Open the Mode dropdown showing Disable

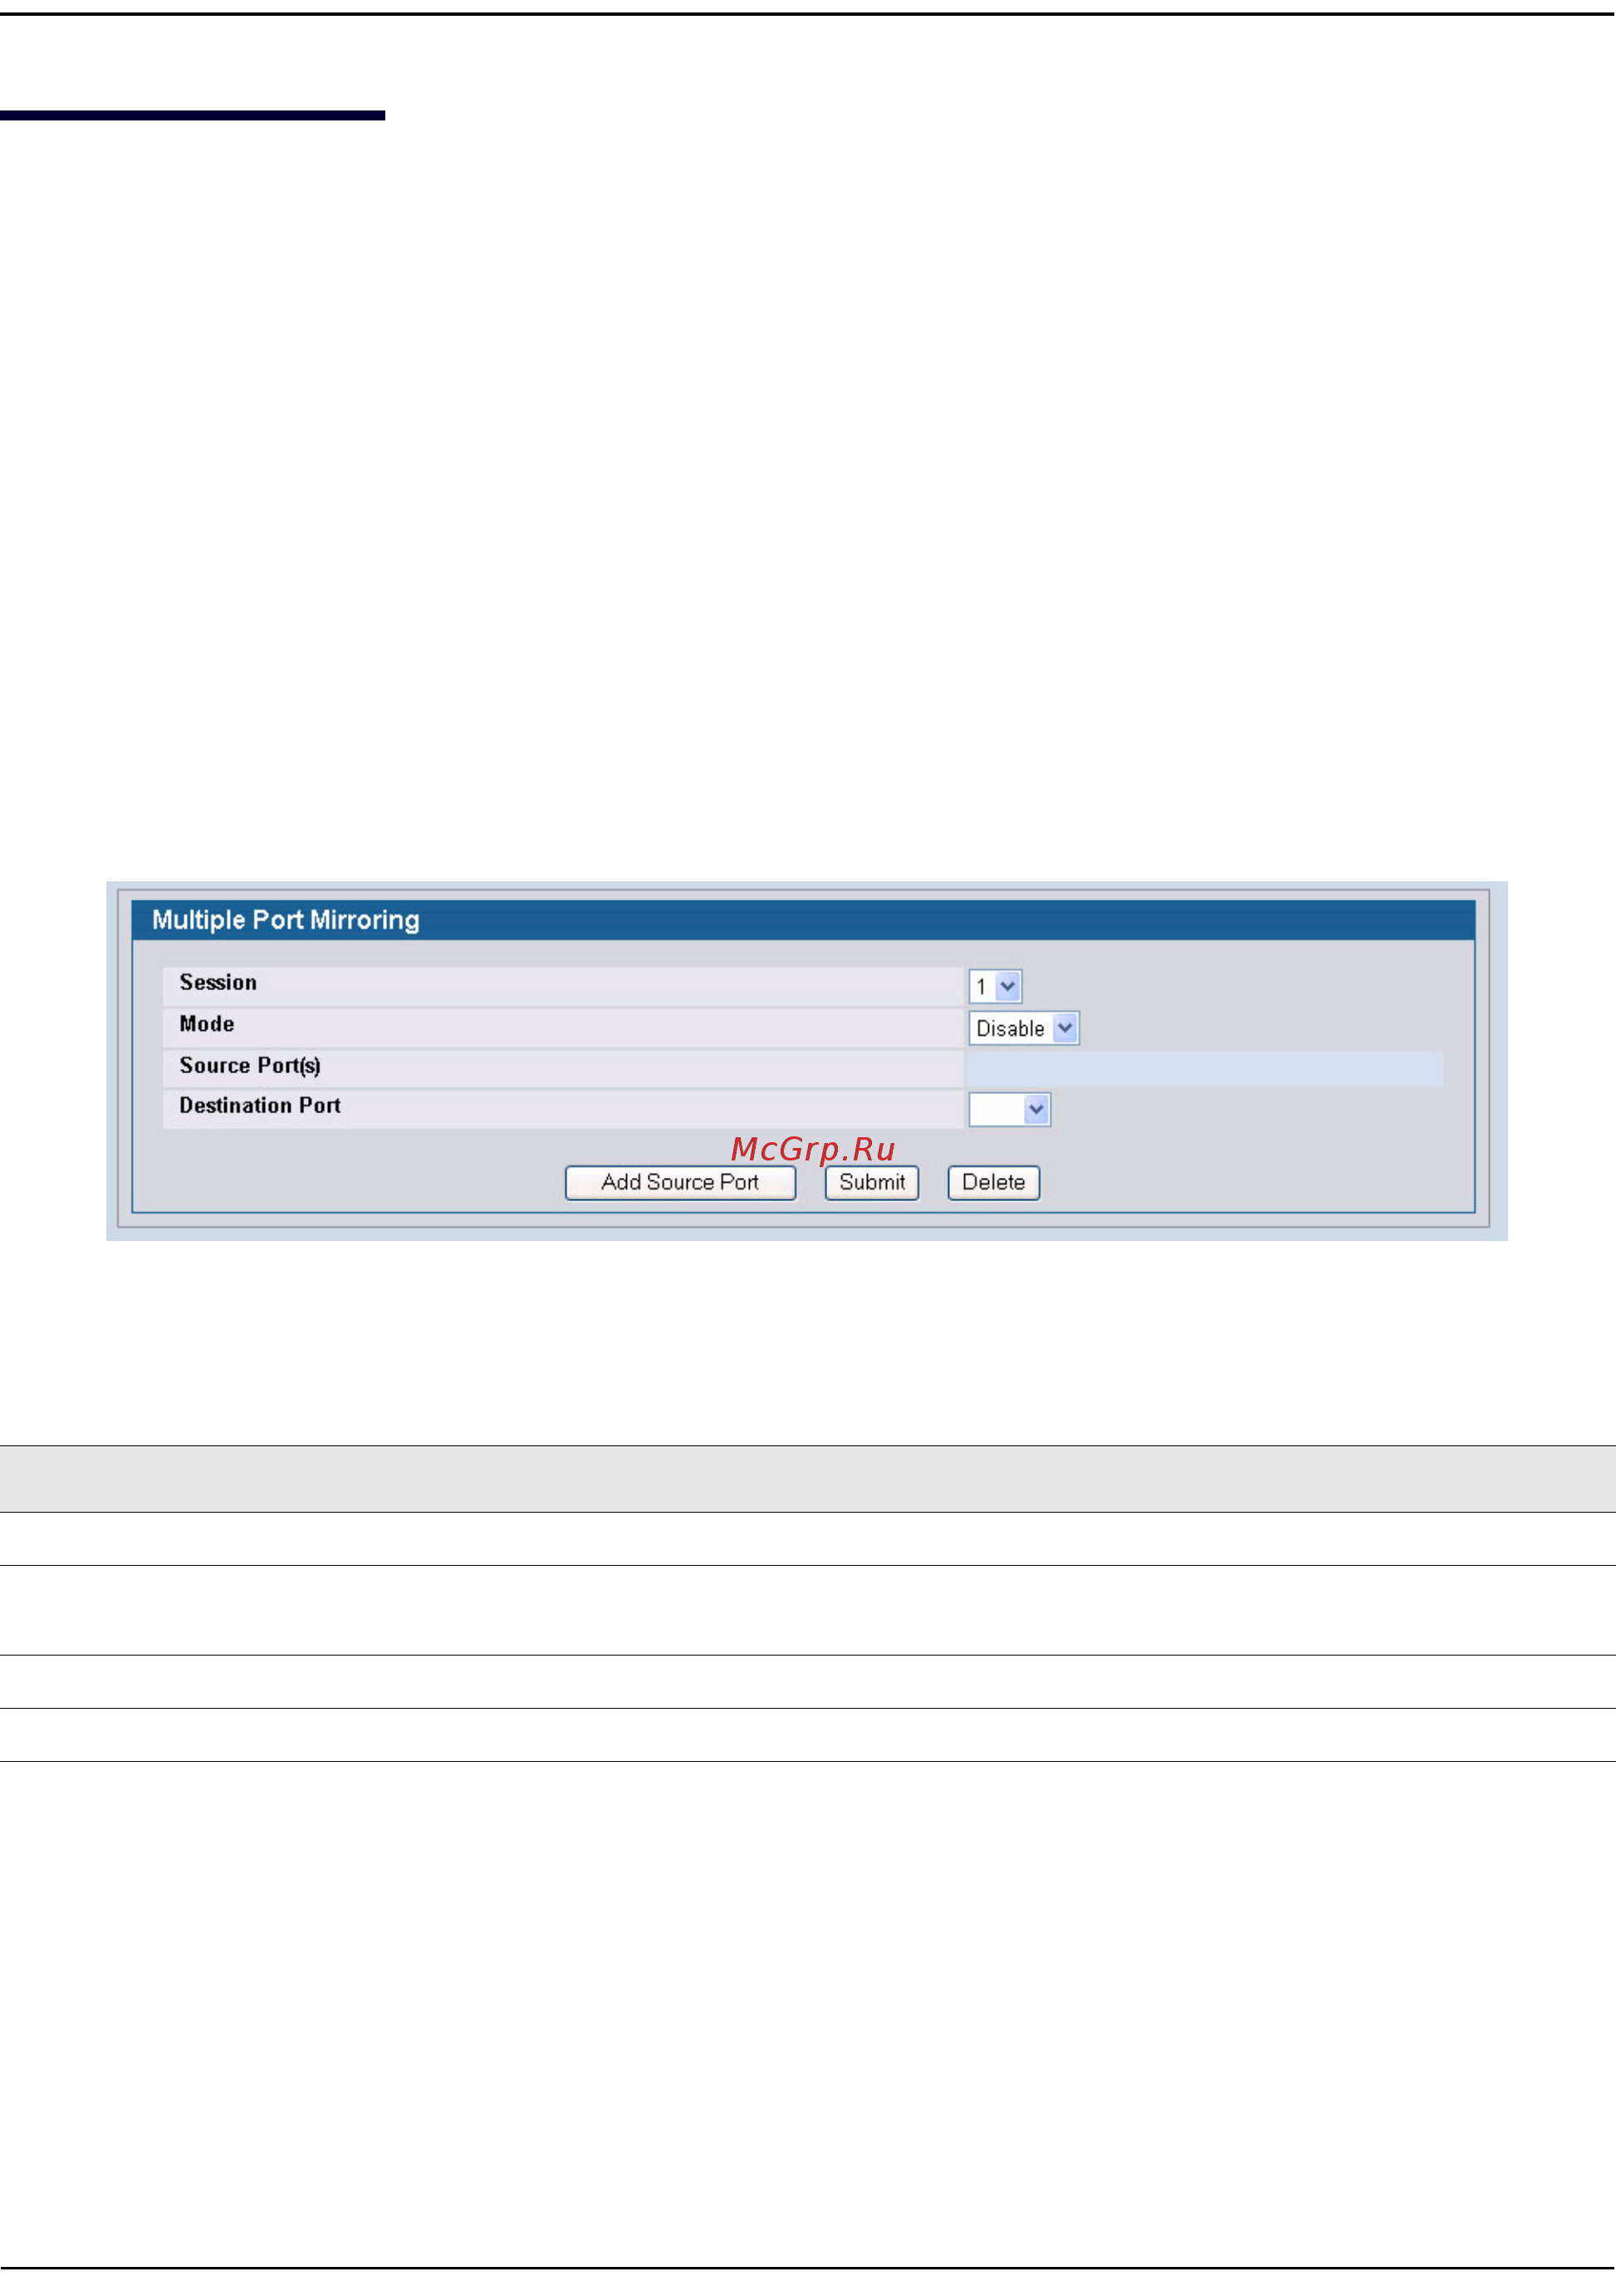pyautogui.click(x=1023, y=1028)
